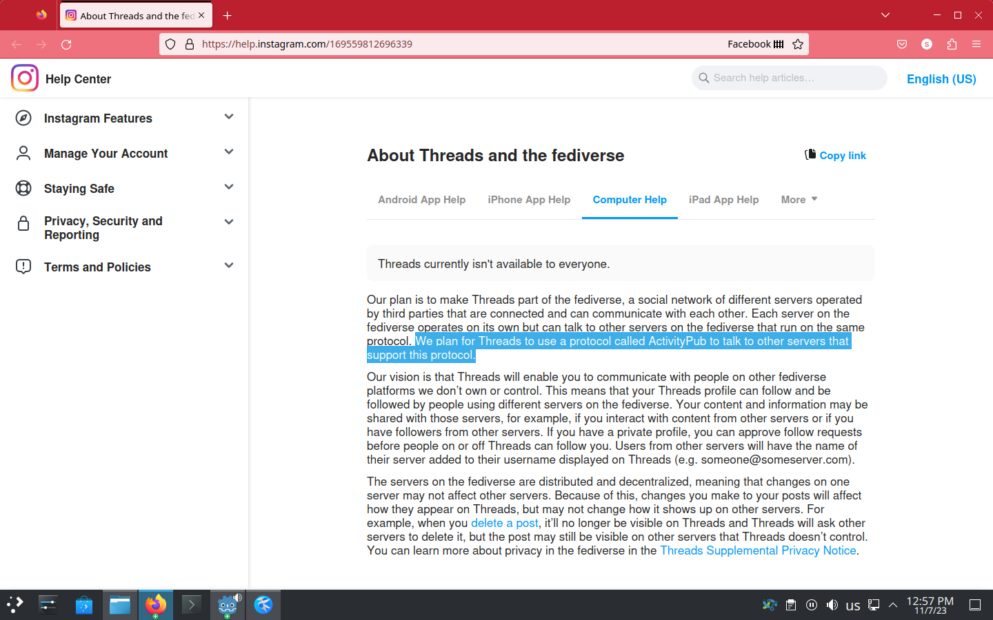Click the clipboard icon next to Copy link
The width and height of the screenshot is (993, 620).
[x=810, y=154]
